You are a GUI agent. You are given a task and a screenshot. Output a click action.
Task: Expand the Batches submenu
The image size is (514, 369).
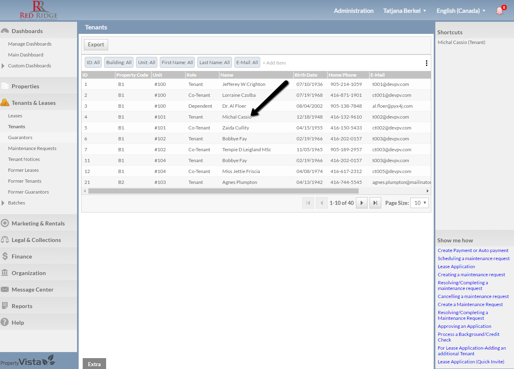3,203
